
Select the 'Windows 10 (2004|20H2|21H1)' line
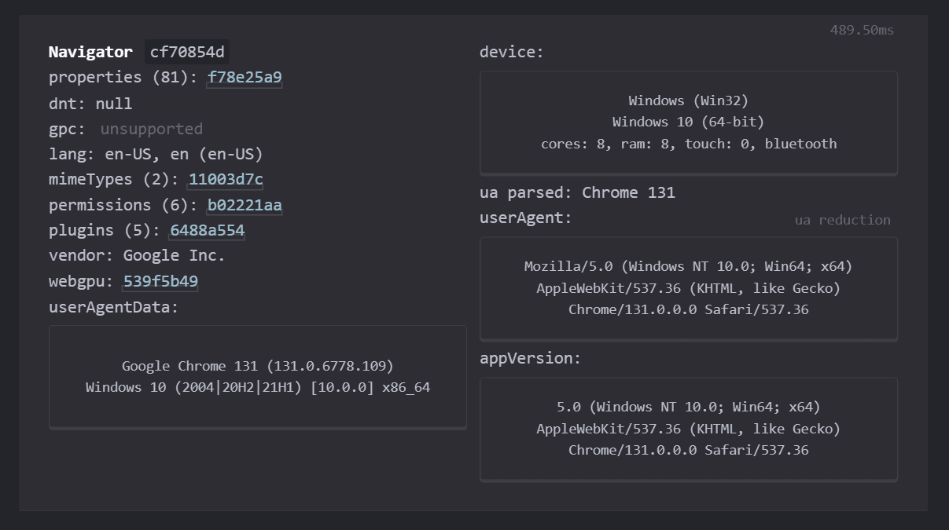(258, 387)
